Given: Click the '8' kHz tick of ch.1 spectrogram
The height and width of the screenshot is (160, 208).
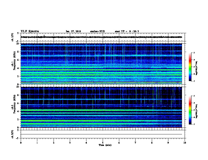Looking at the screenshot, I should pos(18,52).
